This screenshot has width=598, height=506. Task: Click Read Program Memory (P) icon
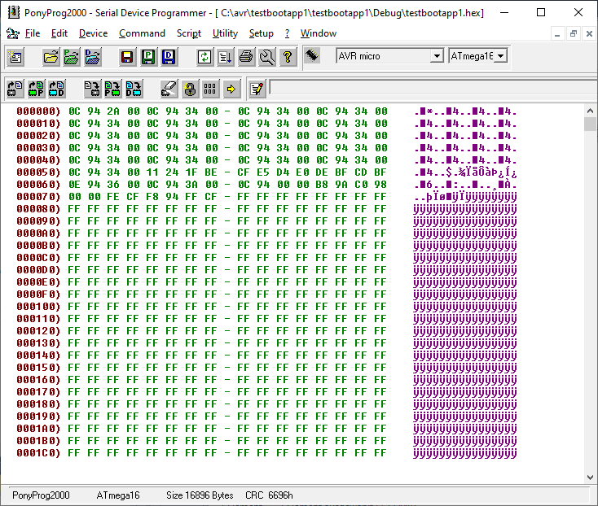pos(36,89)
